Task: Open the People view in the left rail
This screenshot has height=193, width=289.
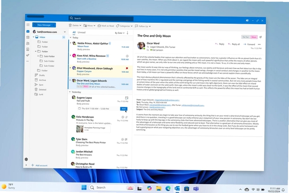Action: [x=28, y=43]
